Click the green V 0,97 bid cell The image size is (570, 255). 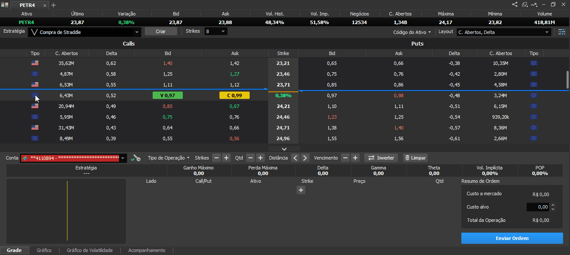tap(168, 95)
